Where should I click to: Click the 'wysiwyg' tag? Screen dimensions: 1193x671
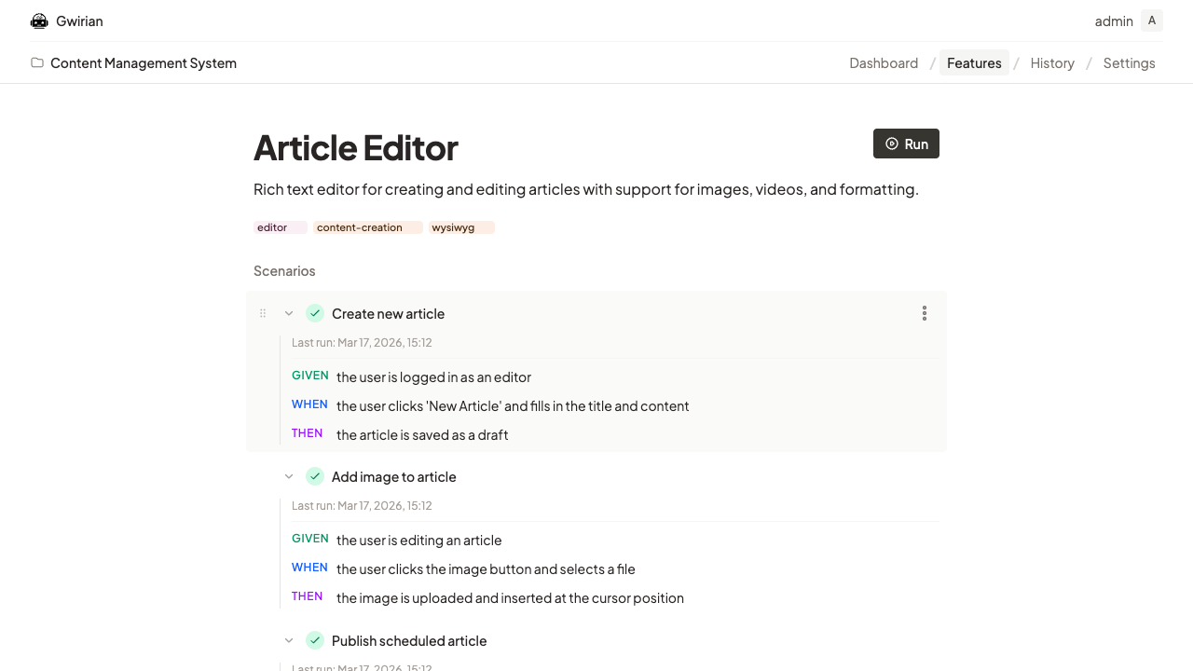pyautogui.click(x=461, y=227)
